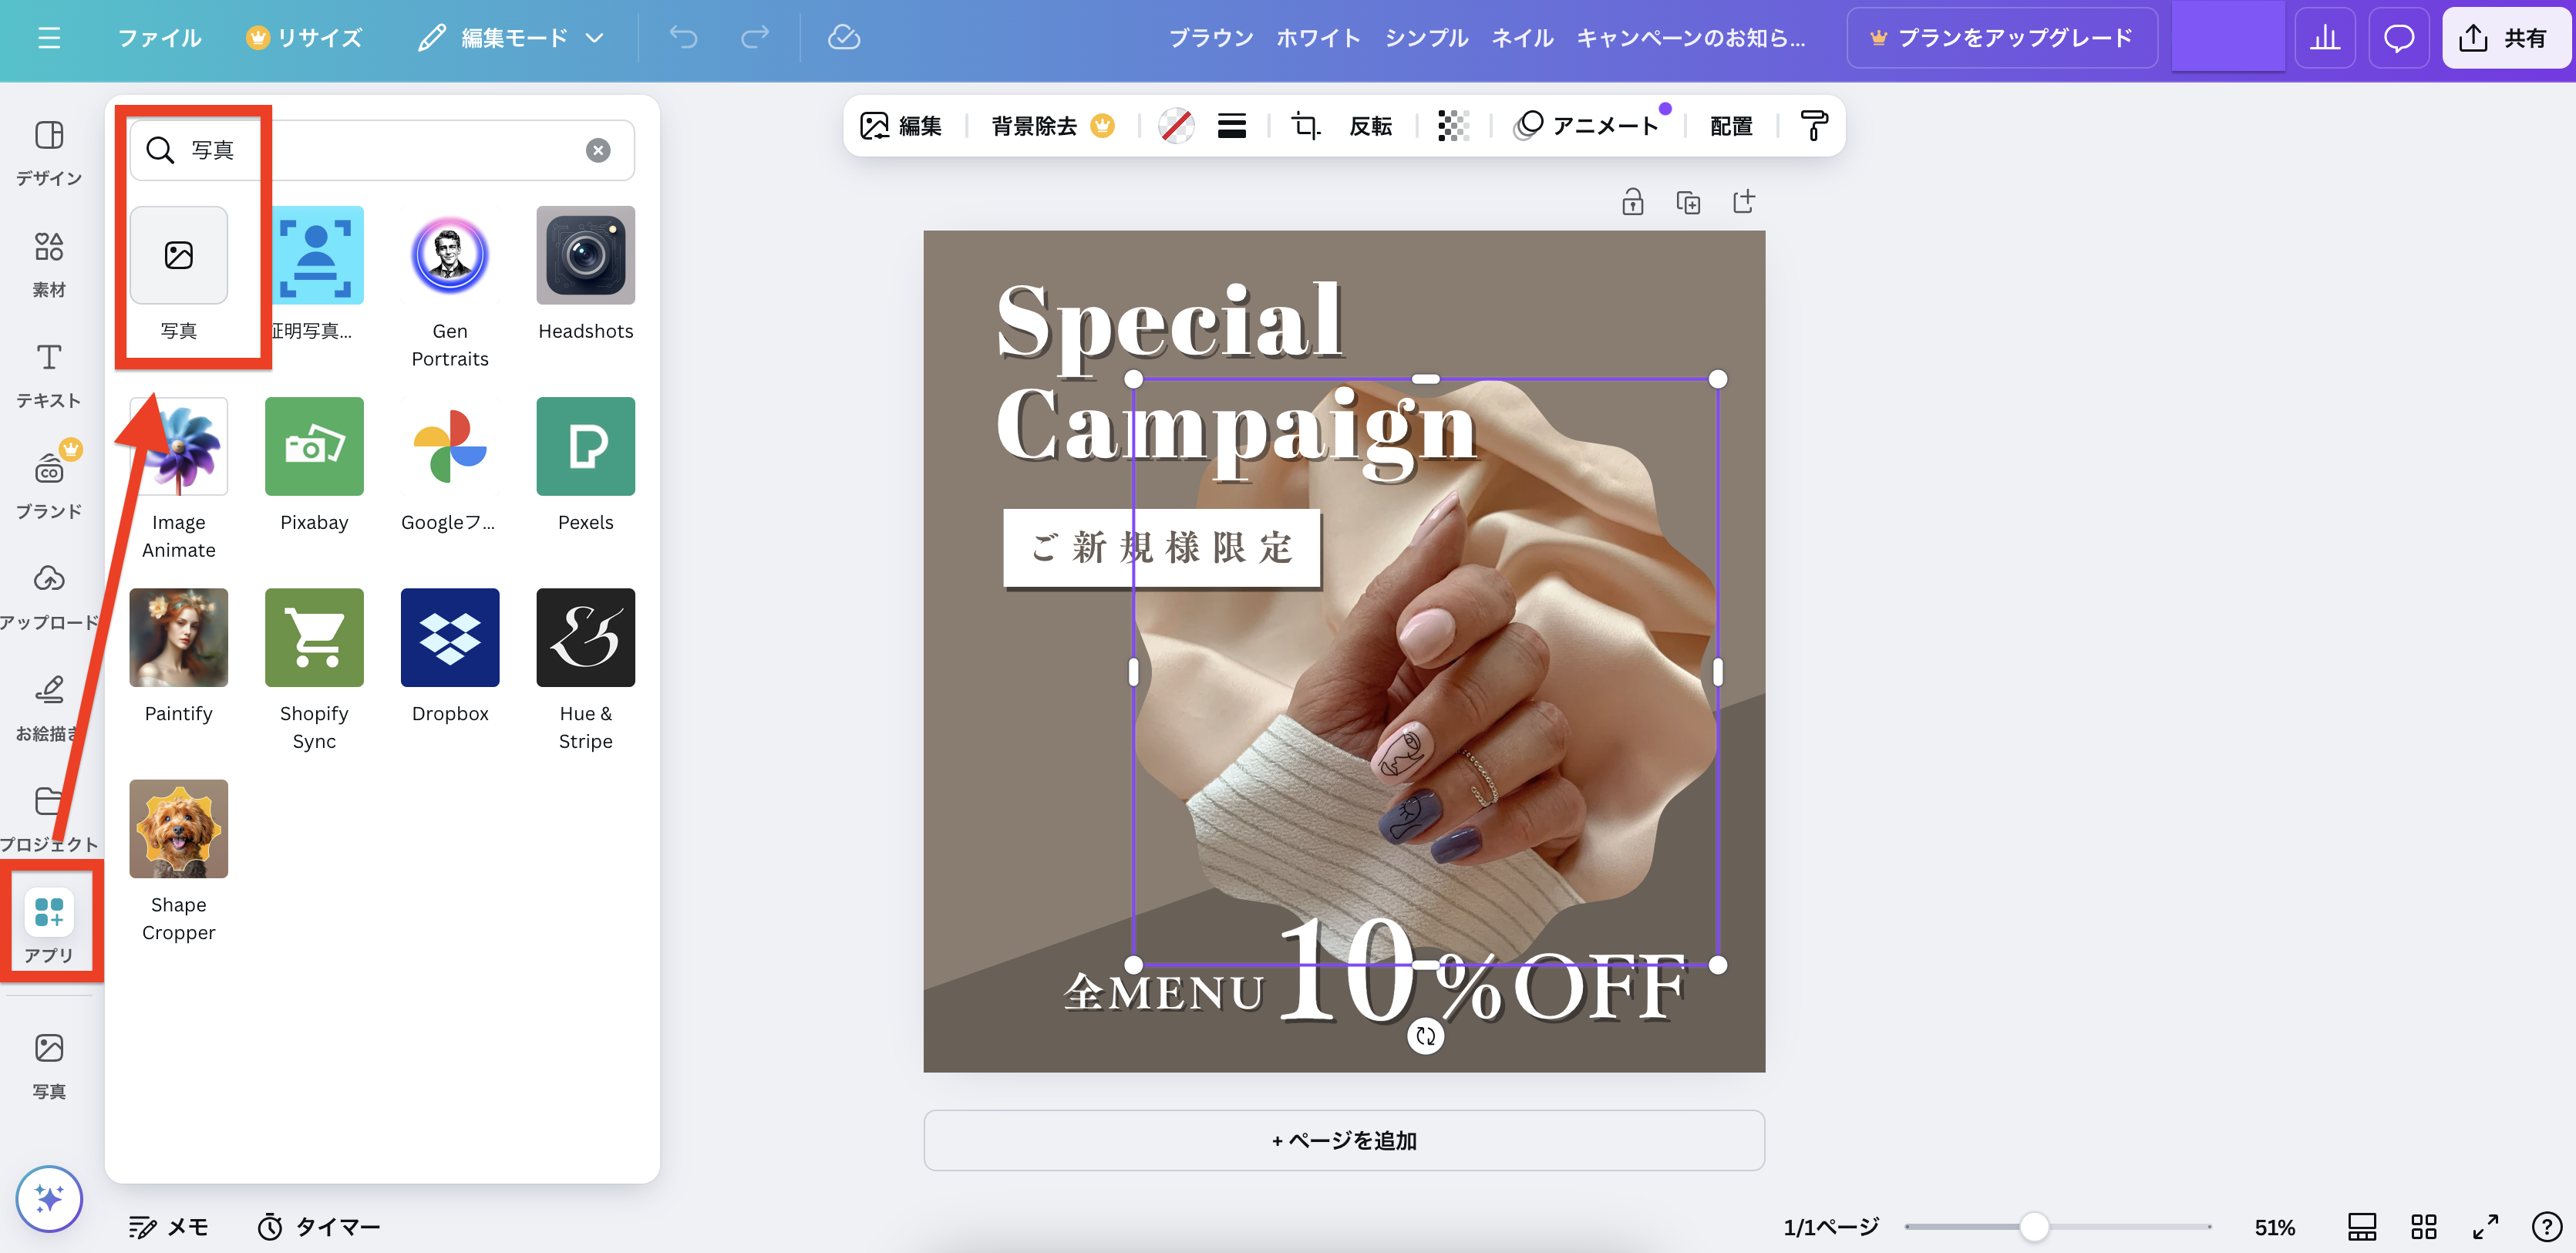Click the lock page icon above canvas
This screenshot has height=1253, width=2576.
click(1632, 202)
